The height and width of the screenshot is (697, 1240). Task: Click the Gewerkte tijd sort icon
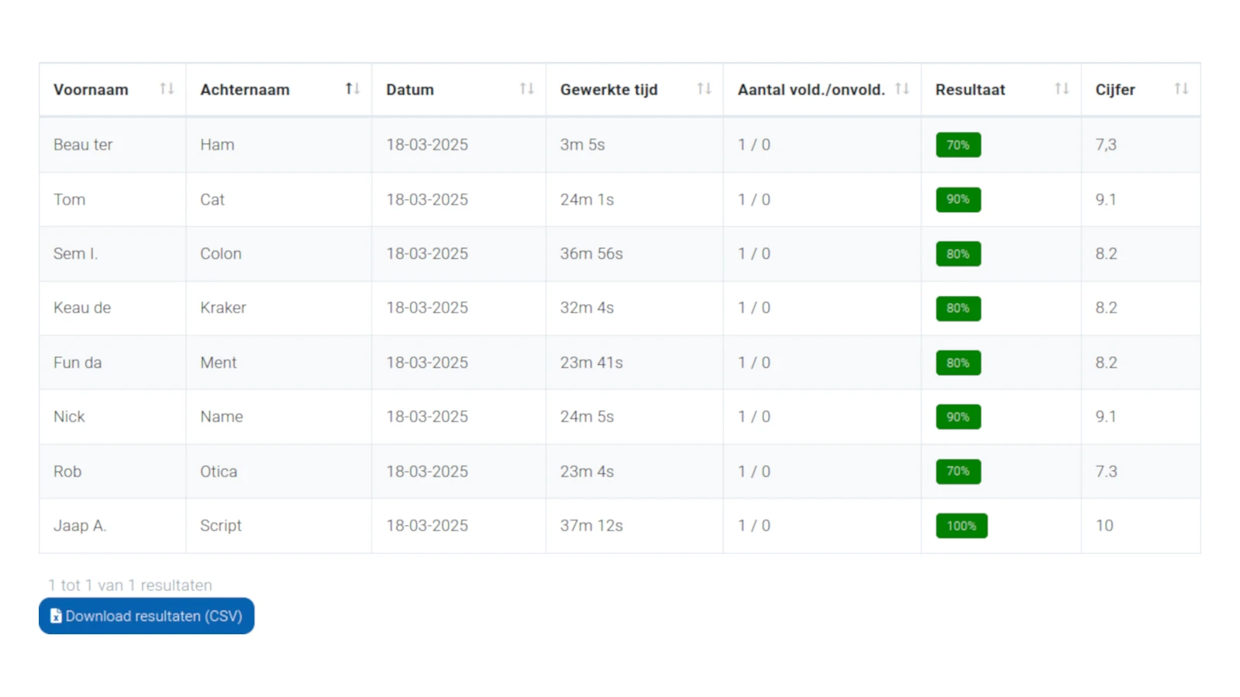point(702,88)
